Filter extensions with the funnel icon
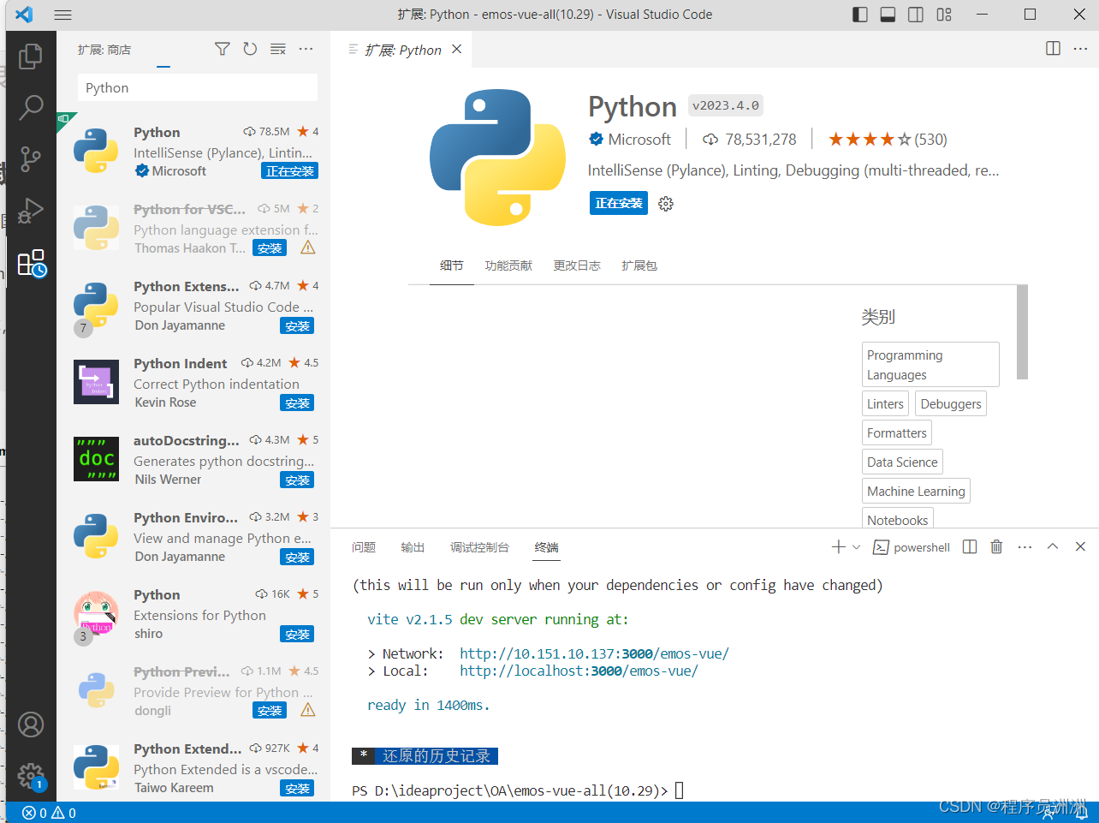Image resolution: width=1099 pixels, height=823 pixels. 223,49
